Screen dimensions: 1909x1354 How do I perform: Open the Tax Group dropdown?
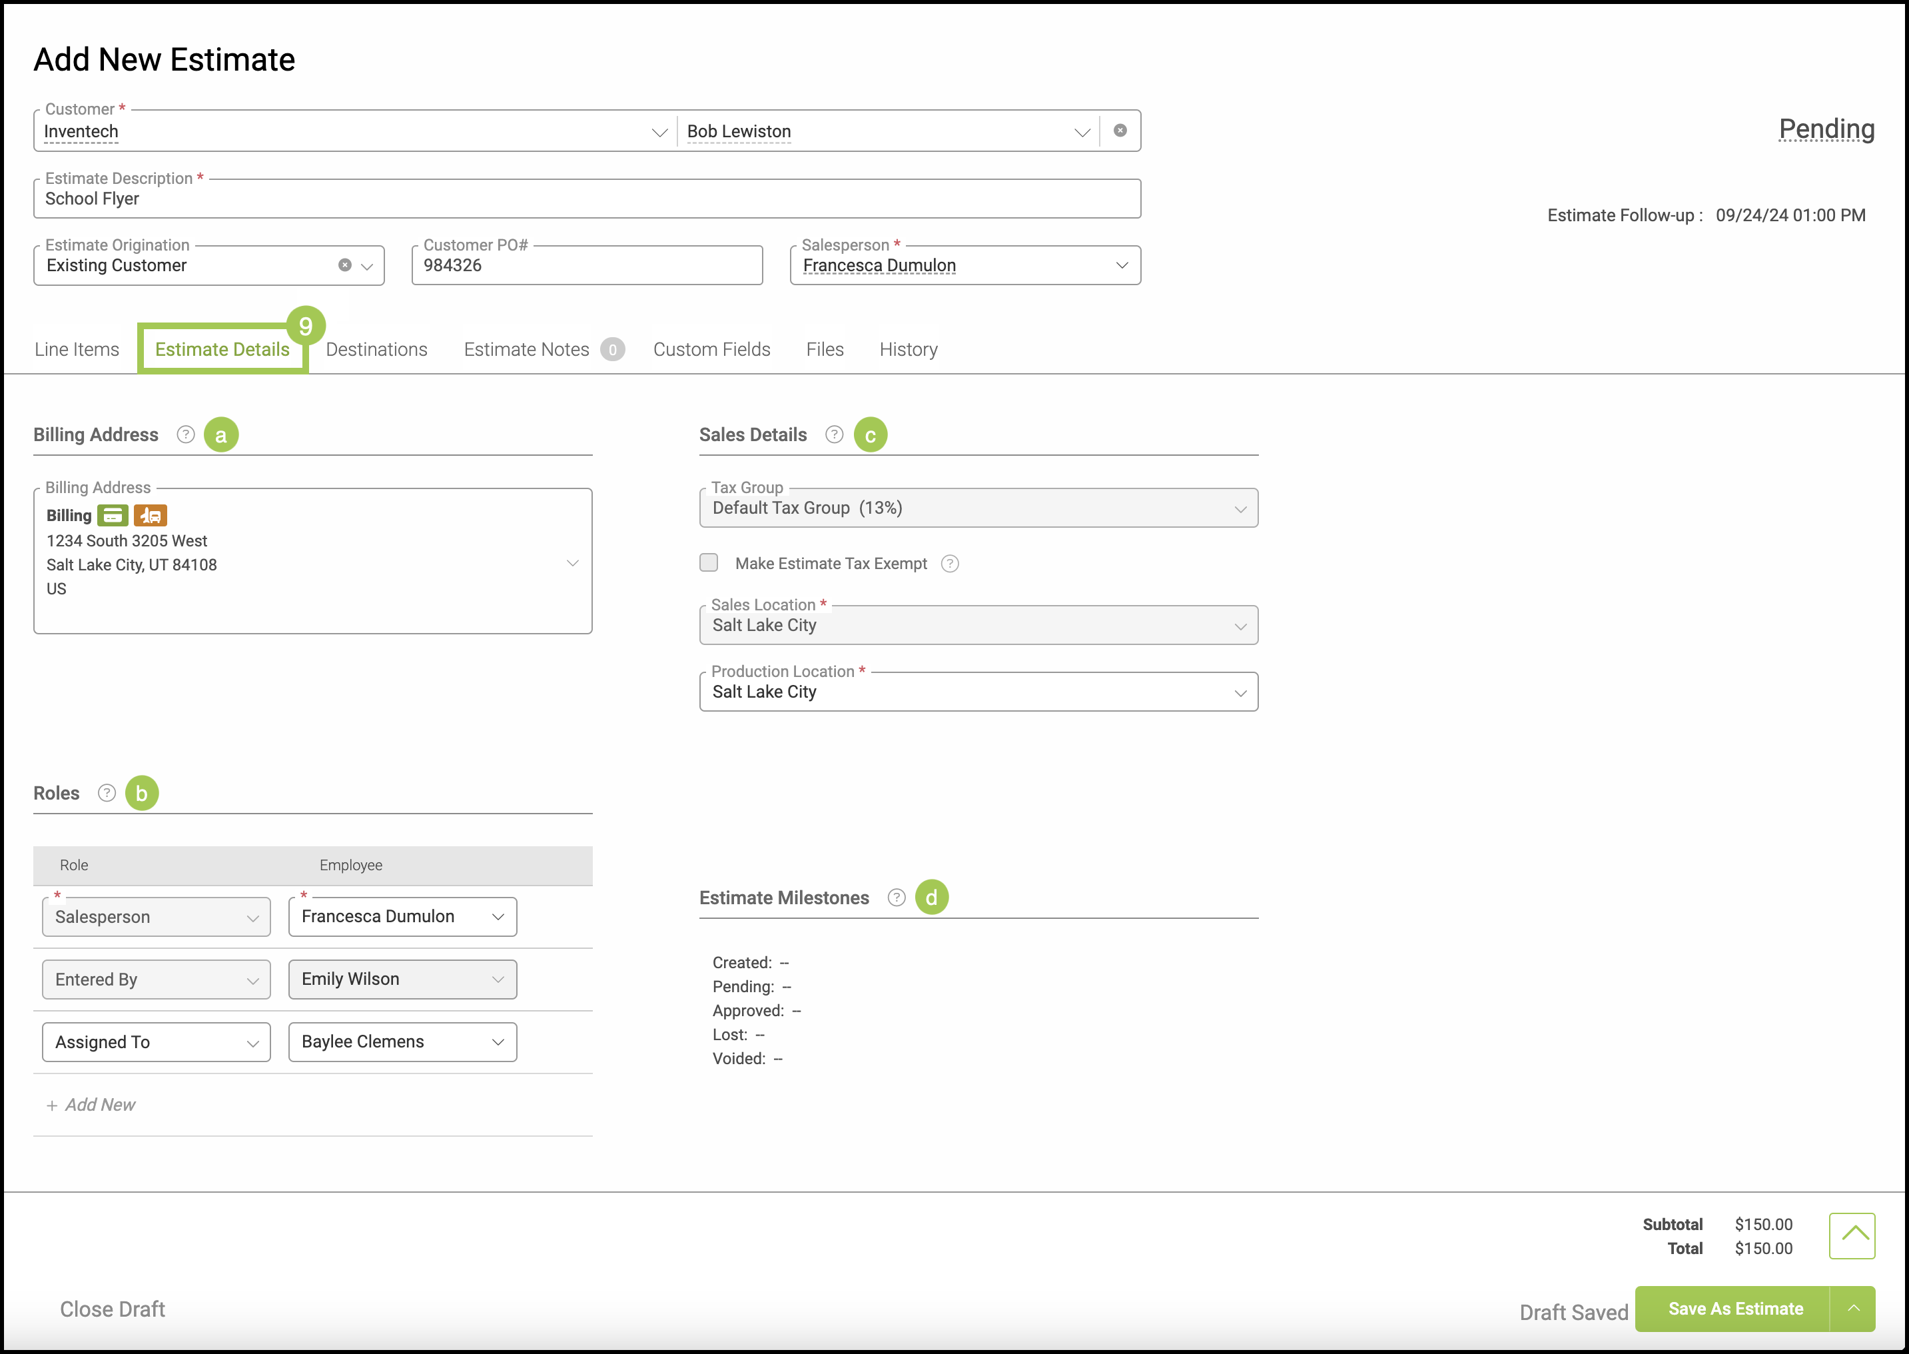tap(978, 508)
